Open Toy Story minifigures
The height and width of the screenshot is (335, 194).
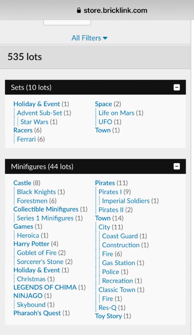click(108, 316)
